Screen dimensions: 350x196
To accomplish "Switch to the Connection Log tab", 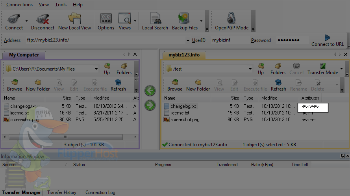I will [x=100, y=192].
